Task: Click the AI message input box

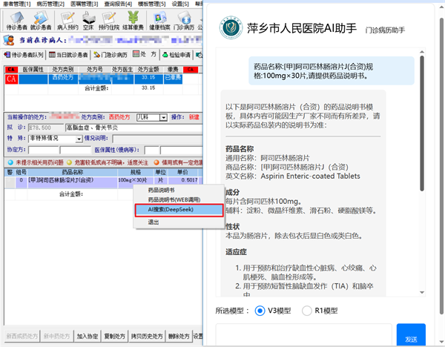Action: pos(304,335)
